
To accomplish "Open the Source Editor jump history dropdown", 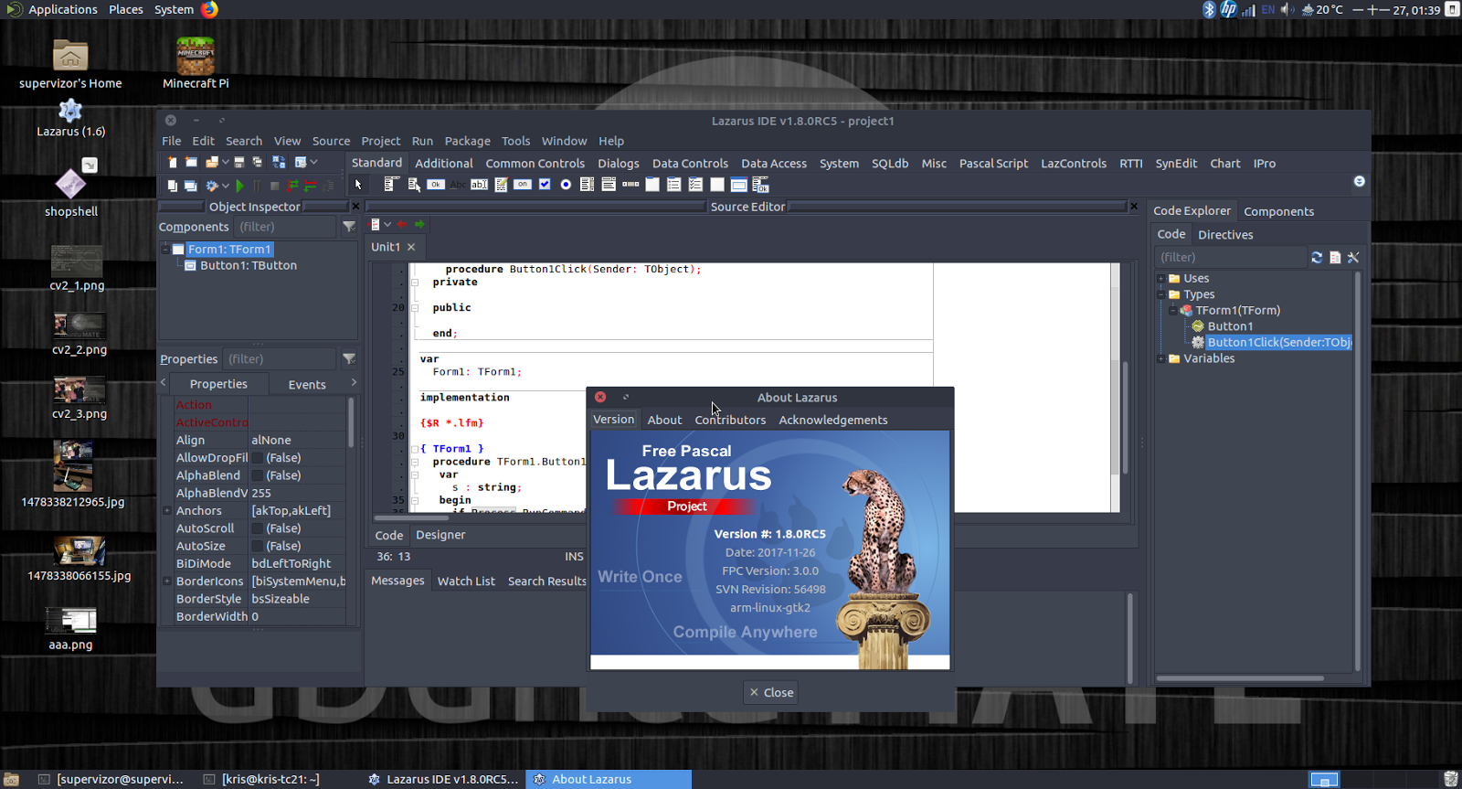I will click(x=387, y=225).
